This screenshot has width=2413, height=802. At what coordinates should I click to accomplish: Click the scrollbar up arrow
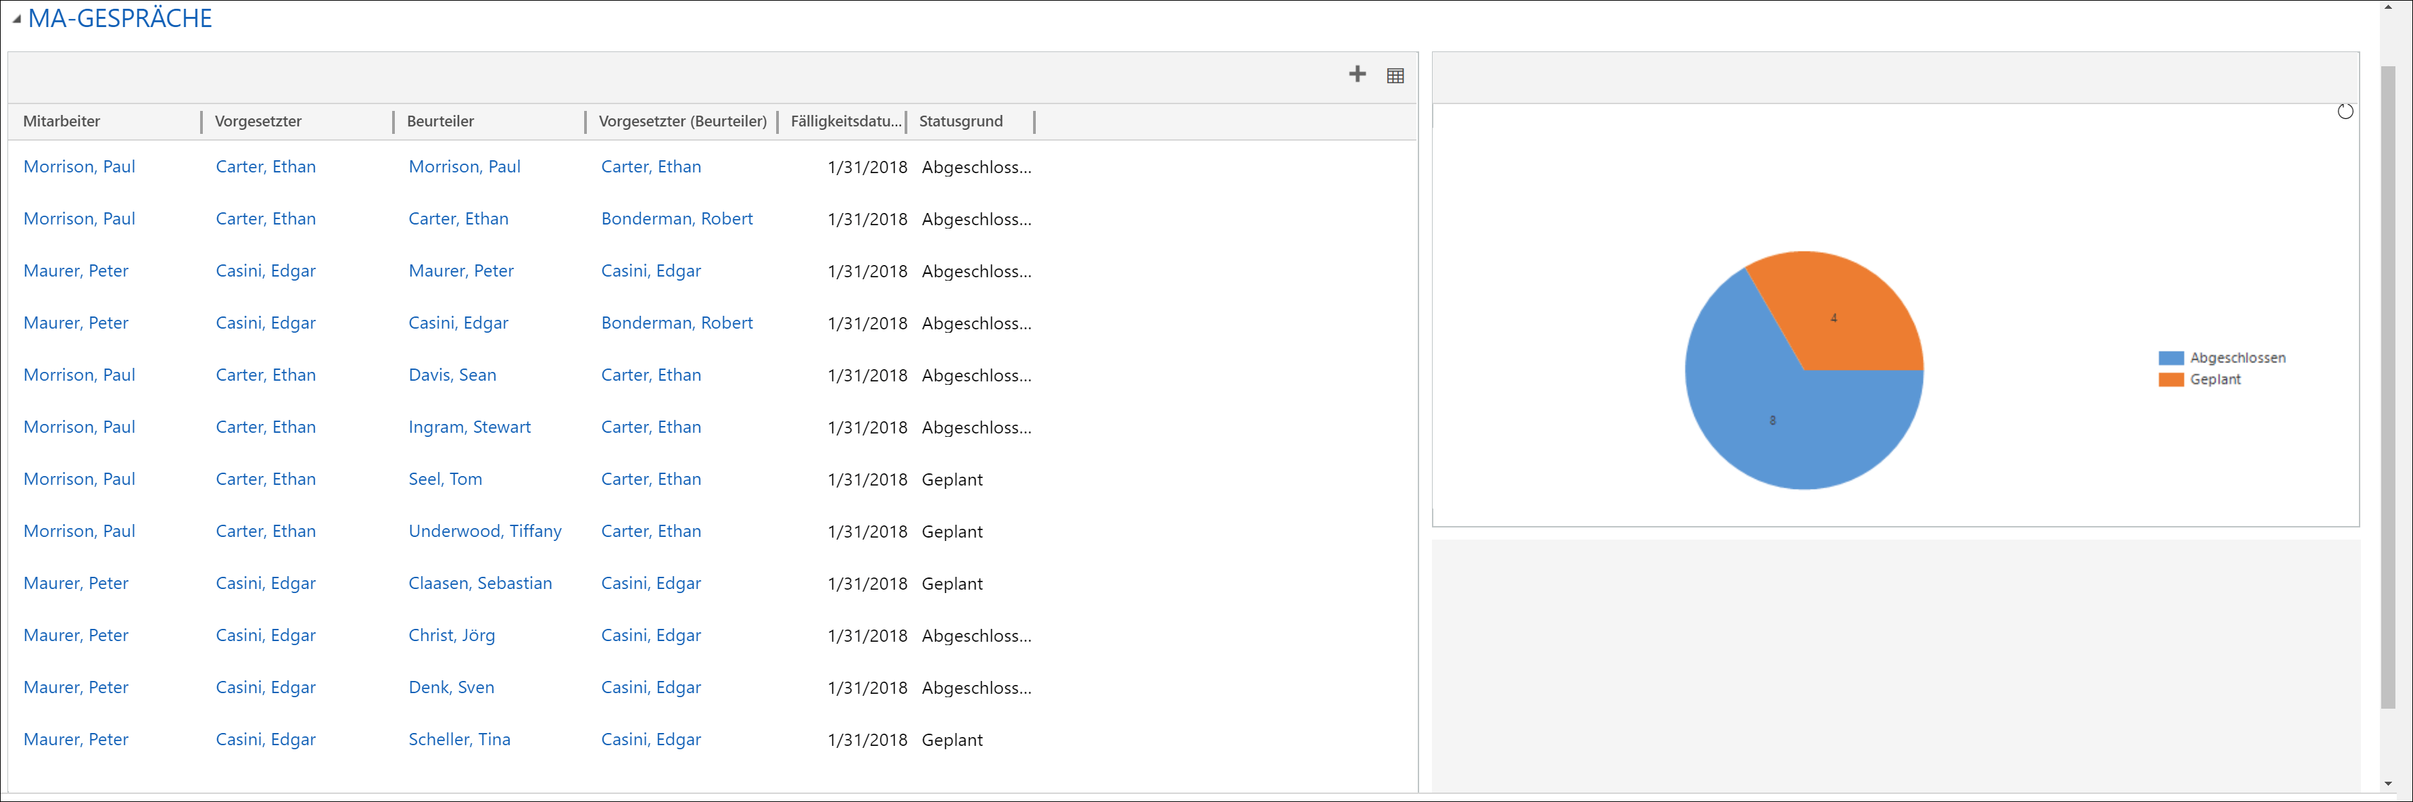click(x=2388, y=7)
